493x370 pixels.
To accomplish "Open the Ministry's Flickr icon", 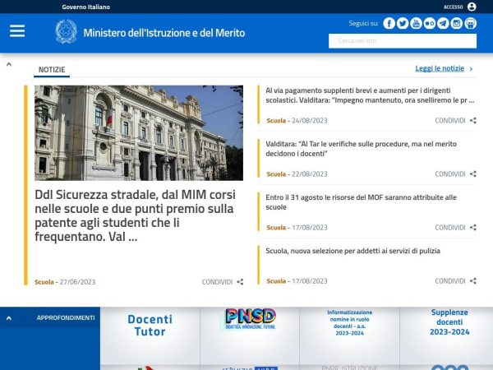I will tap(430, 23).
